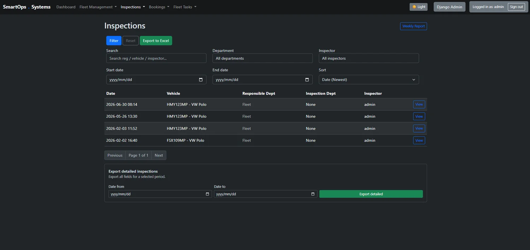
Task: Expand the Inspections nav menu
Action: point(133,7)
